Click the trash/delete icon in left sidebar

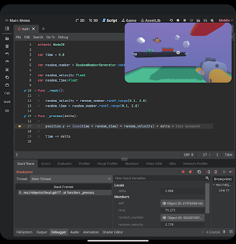[7, 46]
